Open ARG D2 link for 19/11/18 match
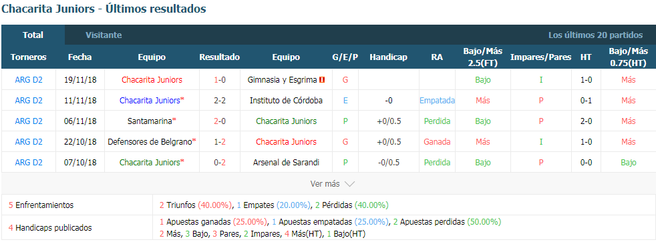This screenshot has width=656, height=242. tap(29, 80)
